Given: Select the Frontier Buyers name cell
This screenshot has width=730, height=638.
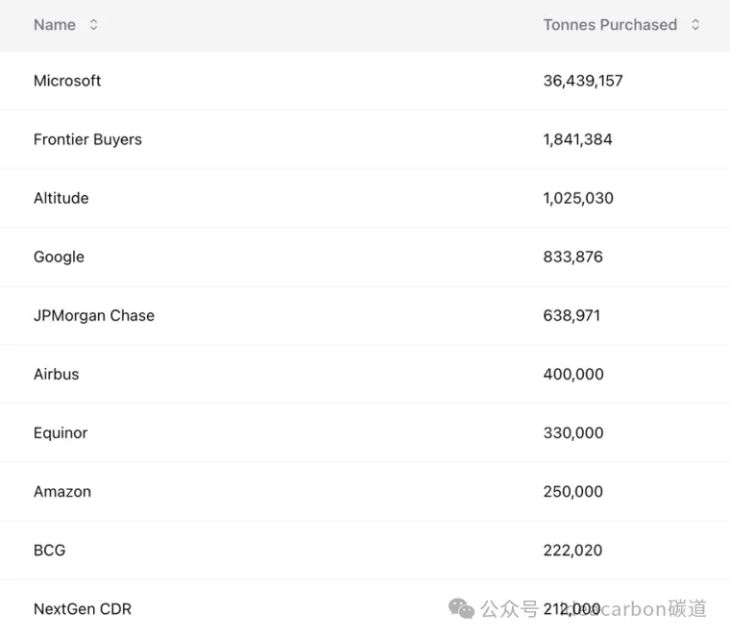Looking at the screenshot, I should tap(87, 139).
